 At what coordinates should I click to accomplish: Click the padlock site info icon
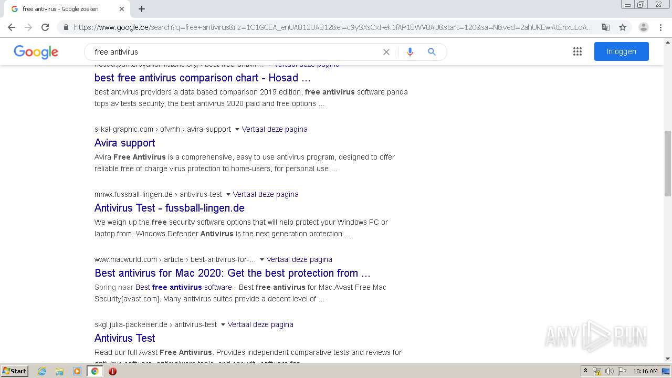click(66, 27)
